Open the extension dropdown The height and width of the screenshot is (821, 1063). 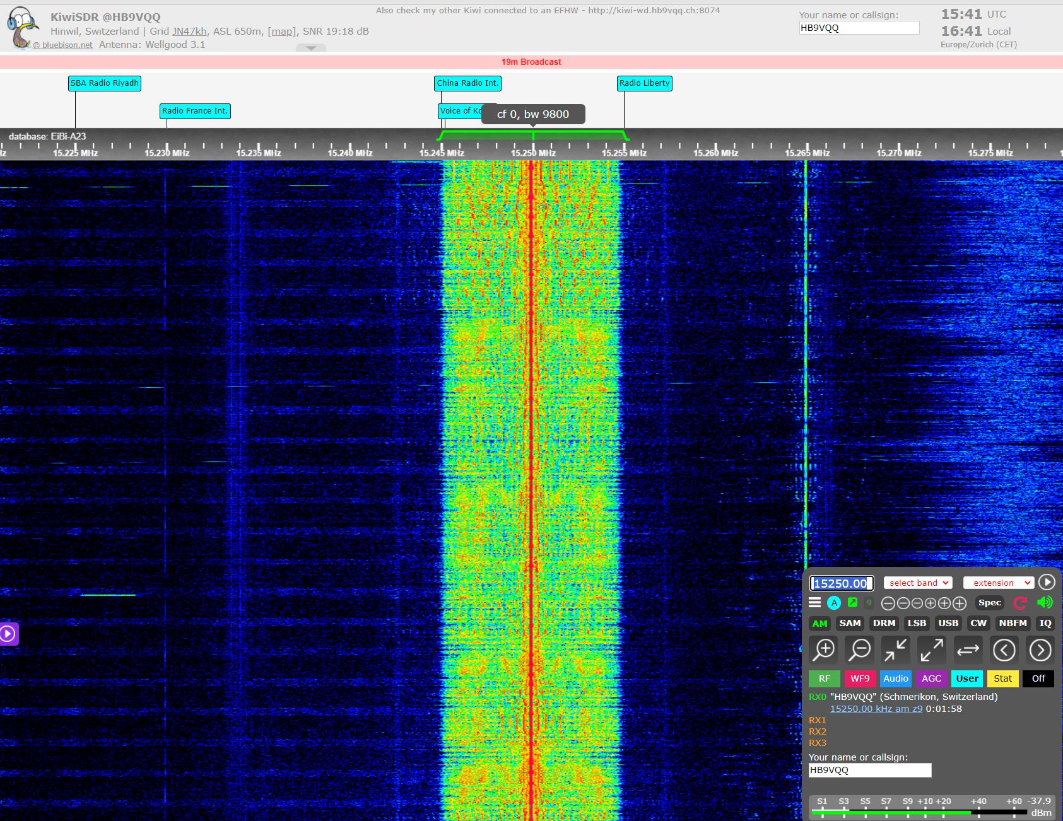999,583
